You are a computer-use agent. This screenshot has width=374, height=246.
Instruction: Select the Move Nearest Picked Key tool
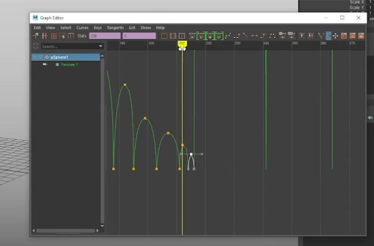[x=36, y=36]
